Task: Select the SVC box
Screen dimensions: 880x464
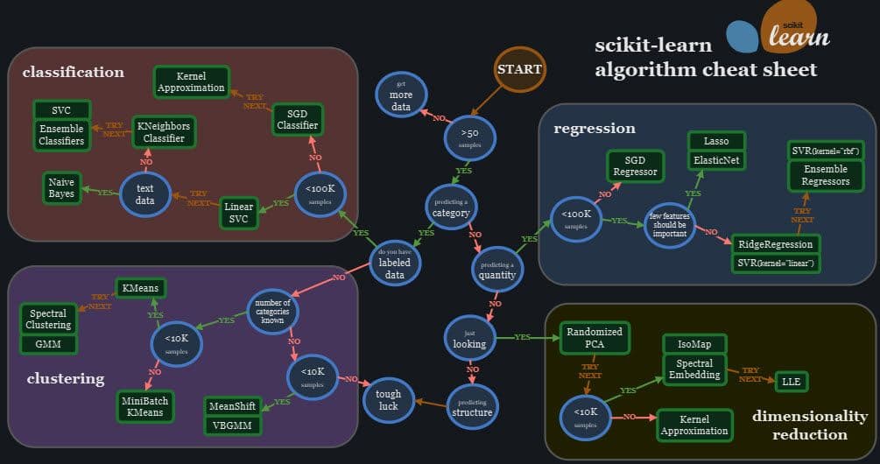Action: tap(62, 110)
